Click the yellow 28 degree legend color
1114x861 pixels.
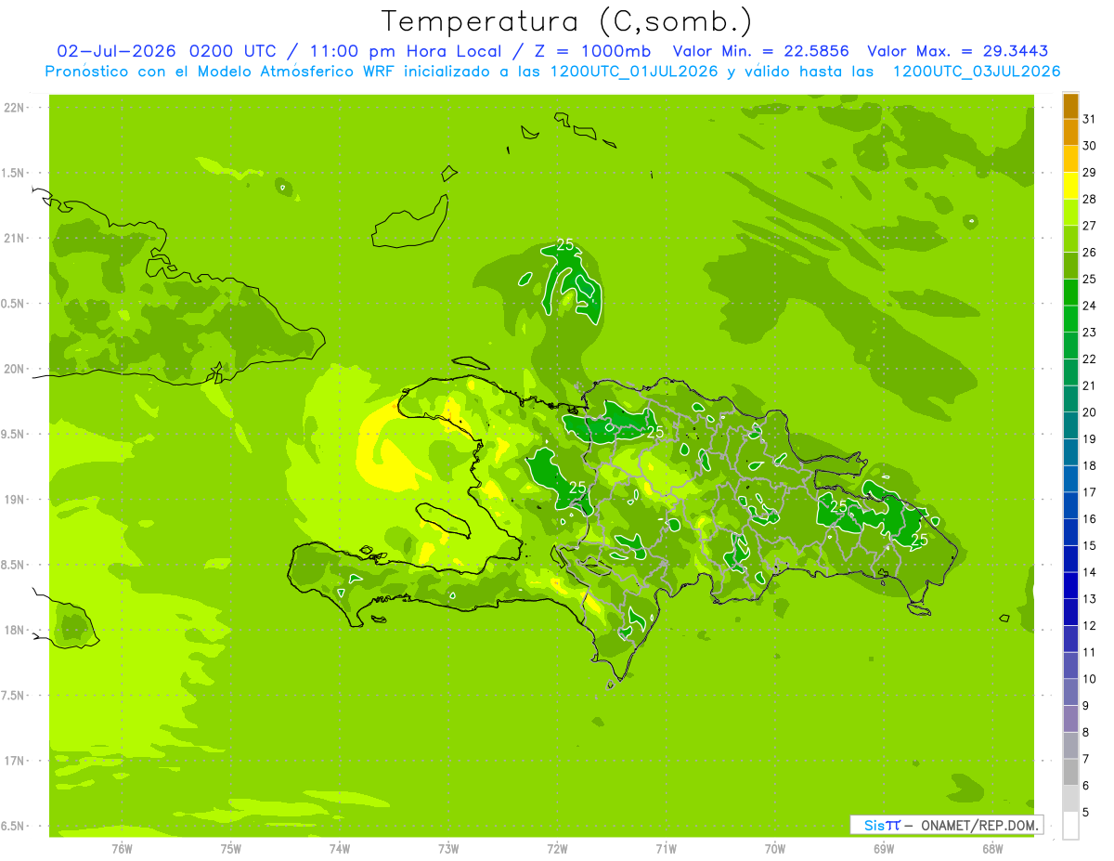1070,187
